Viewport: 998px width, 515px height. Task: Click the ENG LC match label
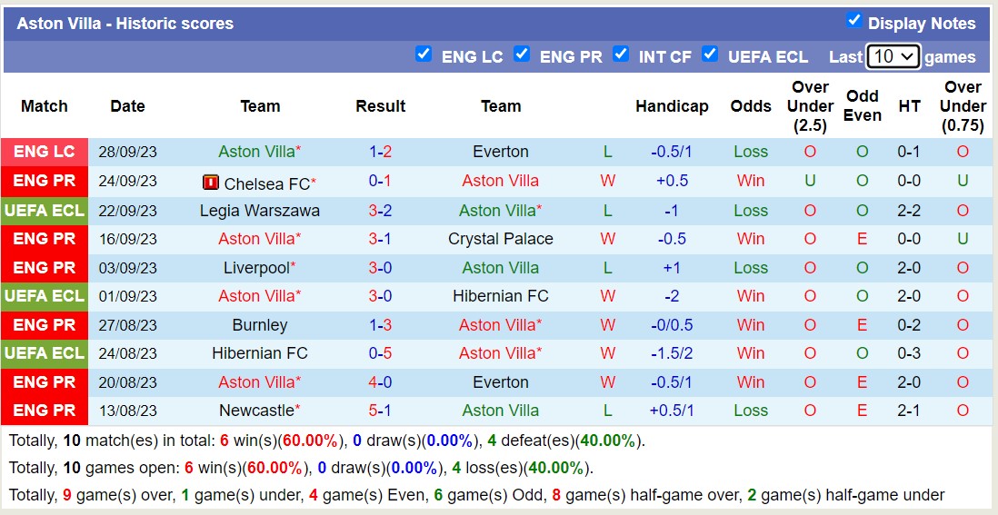coord(45,152)
